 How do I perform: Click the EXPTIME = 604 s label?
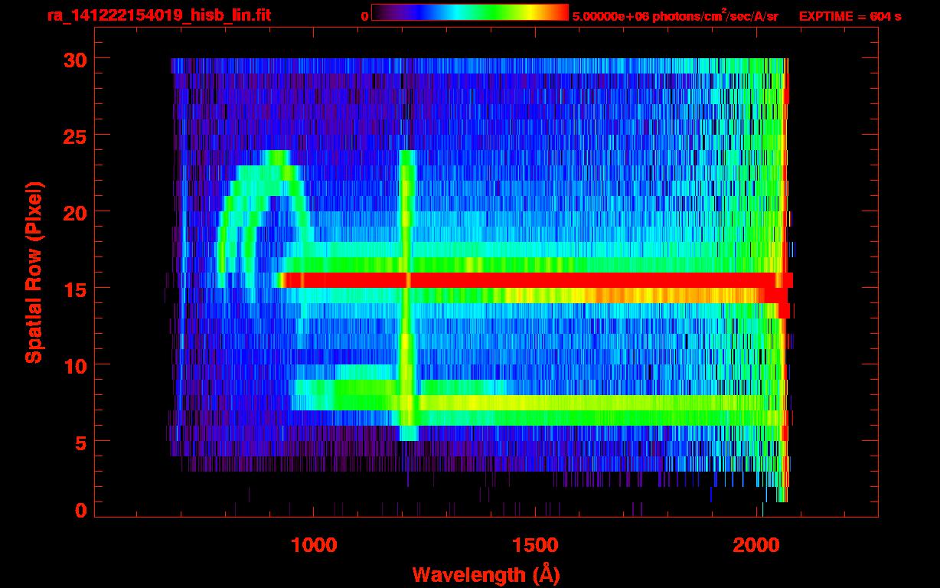pos(850,16)
